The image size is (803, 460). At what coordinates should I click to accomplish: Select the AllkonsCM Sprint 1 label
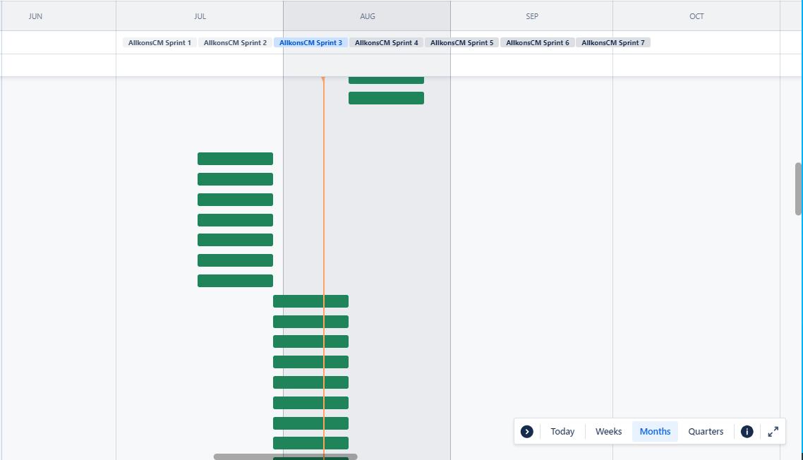coord(159,42)
